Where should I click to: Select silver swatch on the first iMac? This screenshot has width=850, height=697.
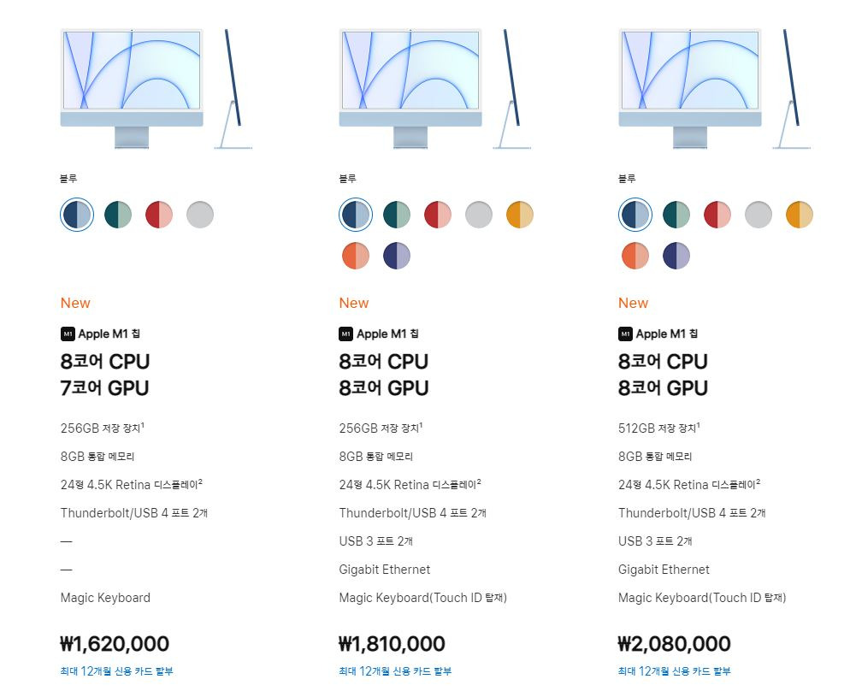tap(200, 215)
